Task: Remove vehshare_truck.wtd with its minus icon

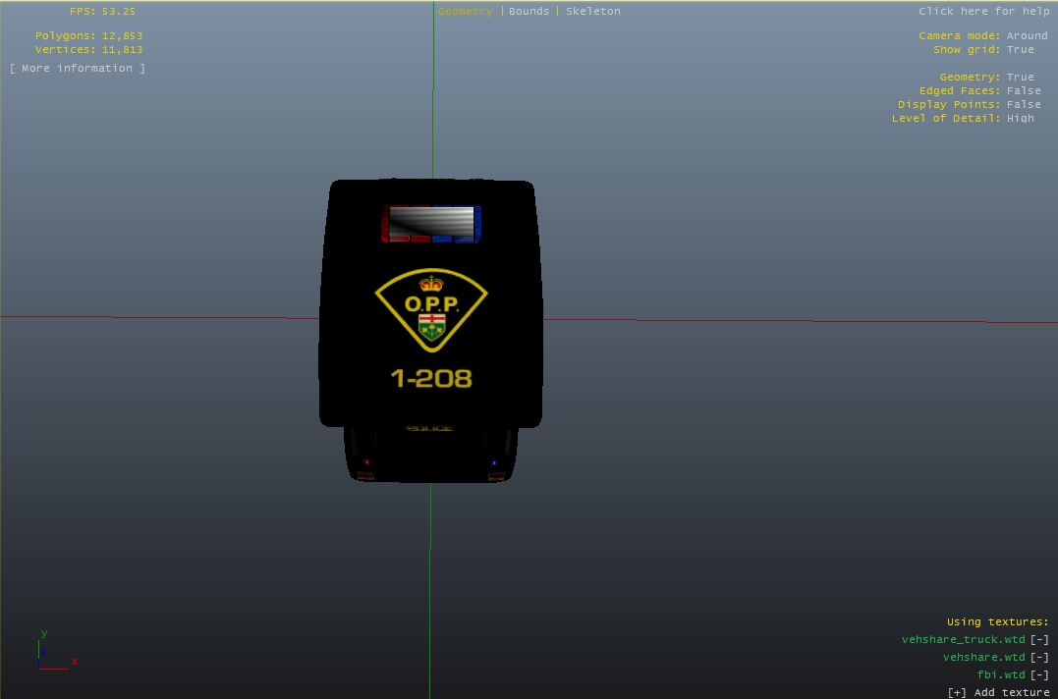Action: pyautogui.click(x=1039, y=639)
